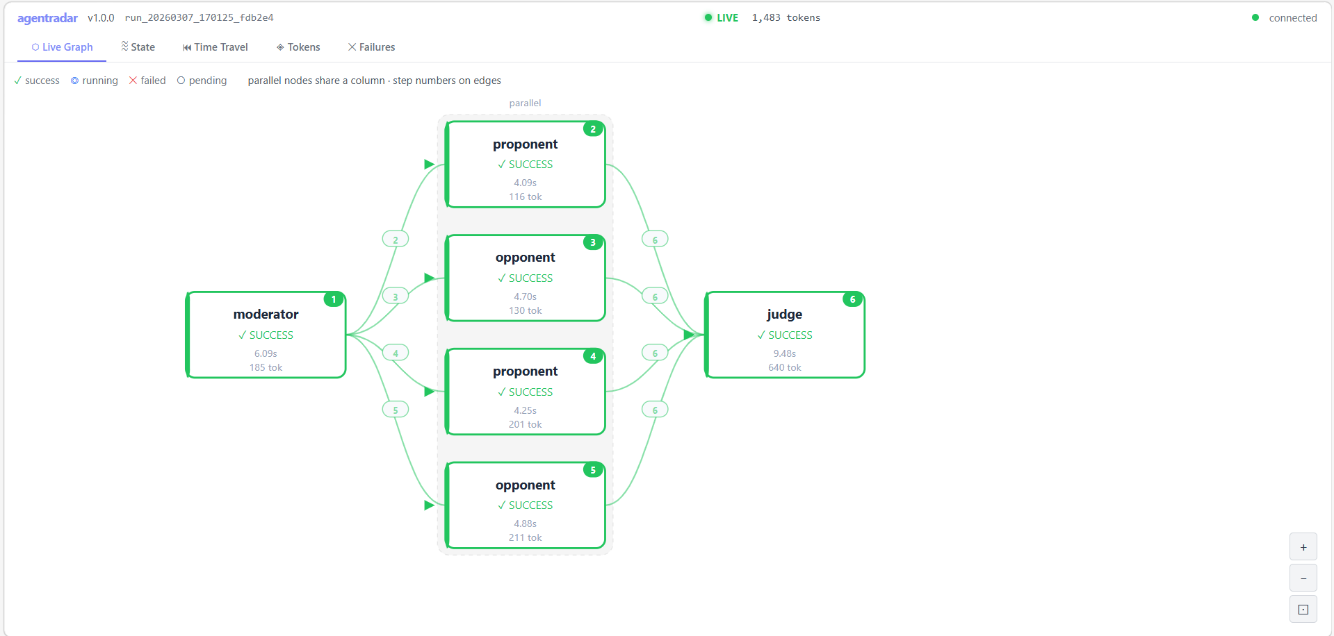Click '185 tok' on moderator node
Viewport: 1334px width, 636px height.
[266, 367]
